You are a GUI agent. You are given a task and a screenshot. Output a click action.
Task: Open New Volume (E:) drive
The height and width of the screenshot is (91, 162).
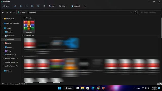(12, 62)
